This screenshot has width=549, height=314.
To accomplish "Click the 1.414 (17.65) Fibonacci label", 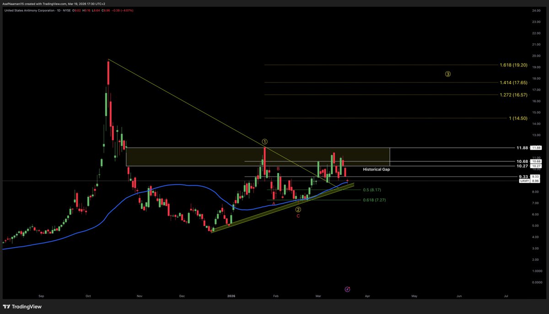I will [513, 82].
